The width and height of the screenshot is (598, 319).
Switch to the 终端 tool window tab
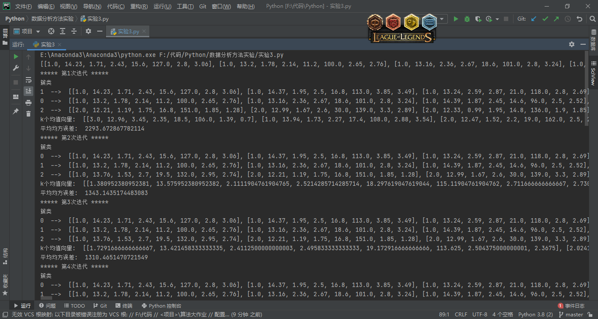click(x=124, y=306)
